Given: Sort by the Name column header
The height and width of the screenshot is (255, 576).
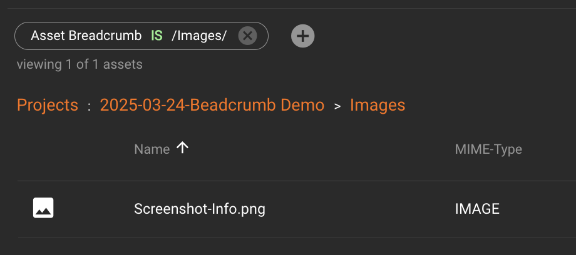Looking at the screenshot, I should (152, 149).
